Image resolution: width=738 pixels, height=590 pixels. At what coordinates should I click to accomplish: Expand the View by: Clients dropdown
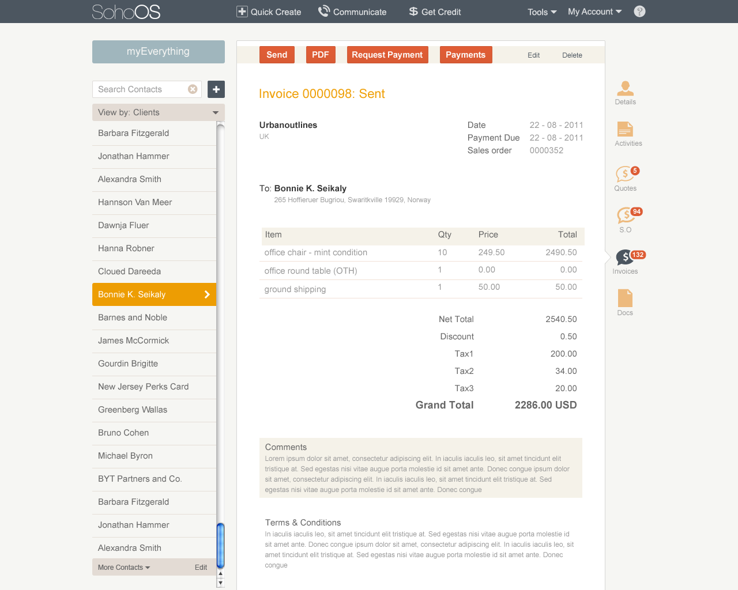coord(159,112)
